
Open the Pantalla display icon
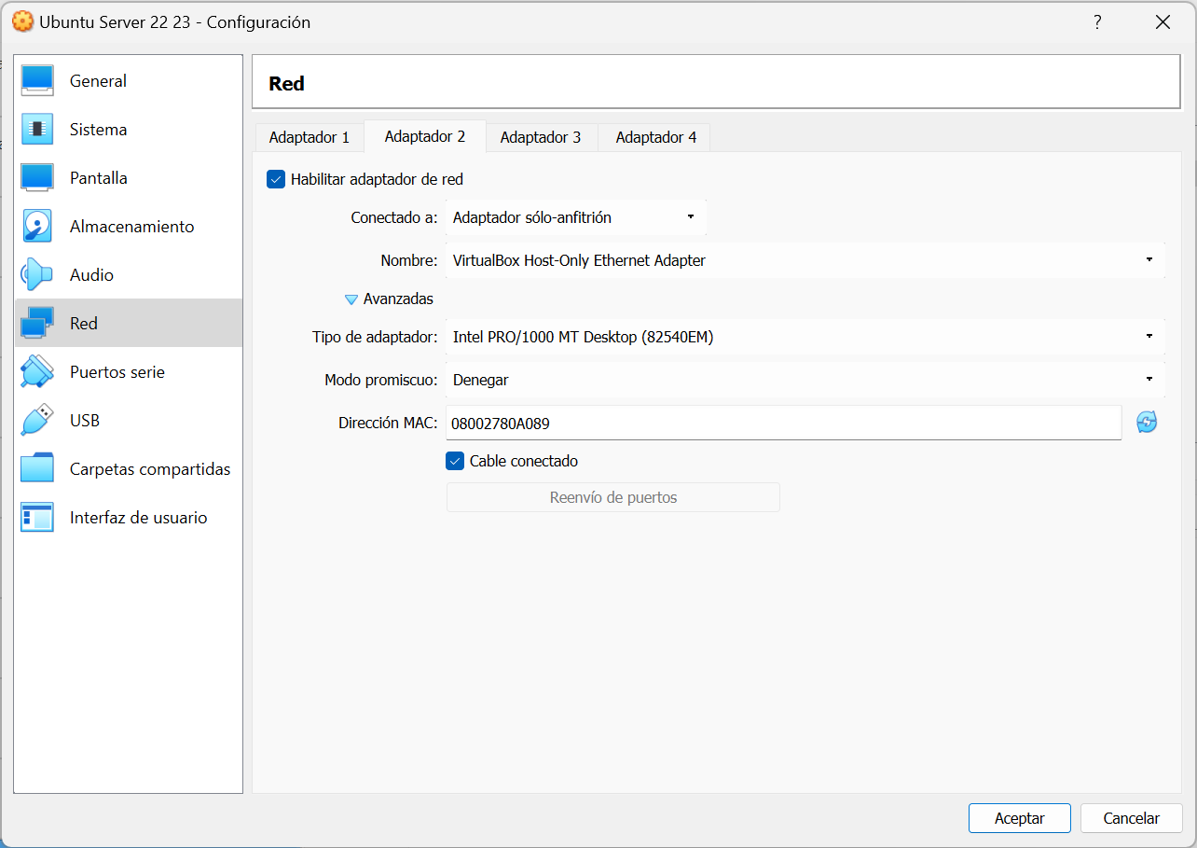click(x=37, y=178)
